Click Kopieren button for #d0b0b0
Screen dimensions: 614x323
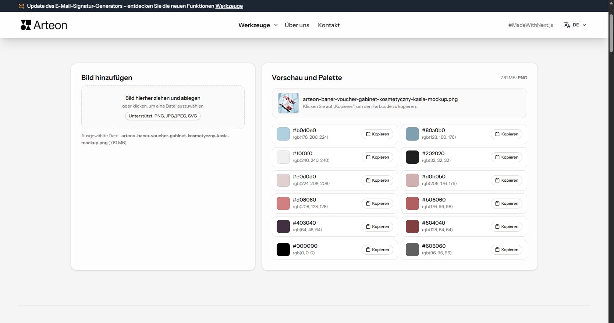tap(506, 180)
